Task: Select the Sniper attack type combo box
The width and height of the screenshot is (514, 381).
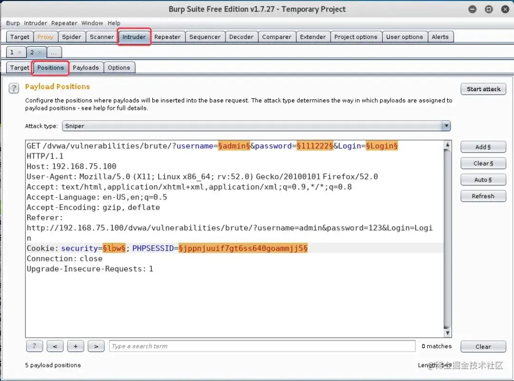Action: [257, 126]
